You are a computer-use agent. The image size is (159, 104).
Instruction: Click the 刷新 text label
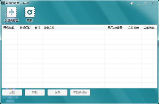coord(30,21)
